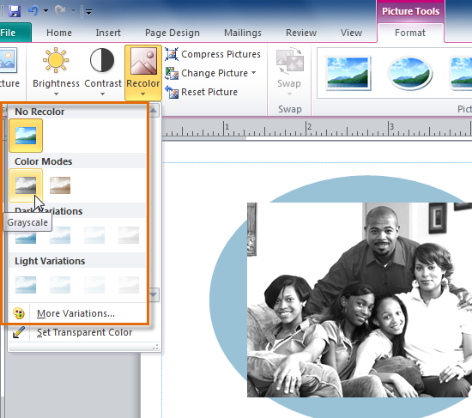Choose the Grayscale color mode thumbnail
The height and width of the screenshot is (418, 472).
(26, 185)
